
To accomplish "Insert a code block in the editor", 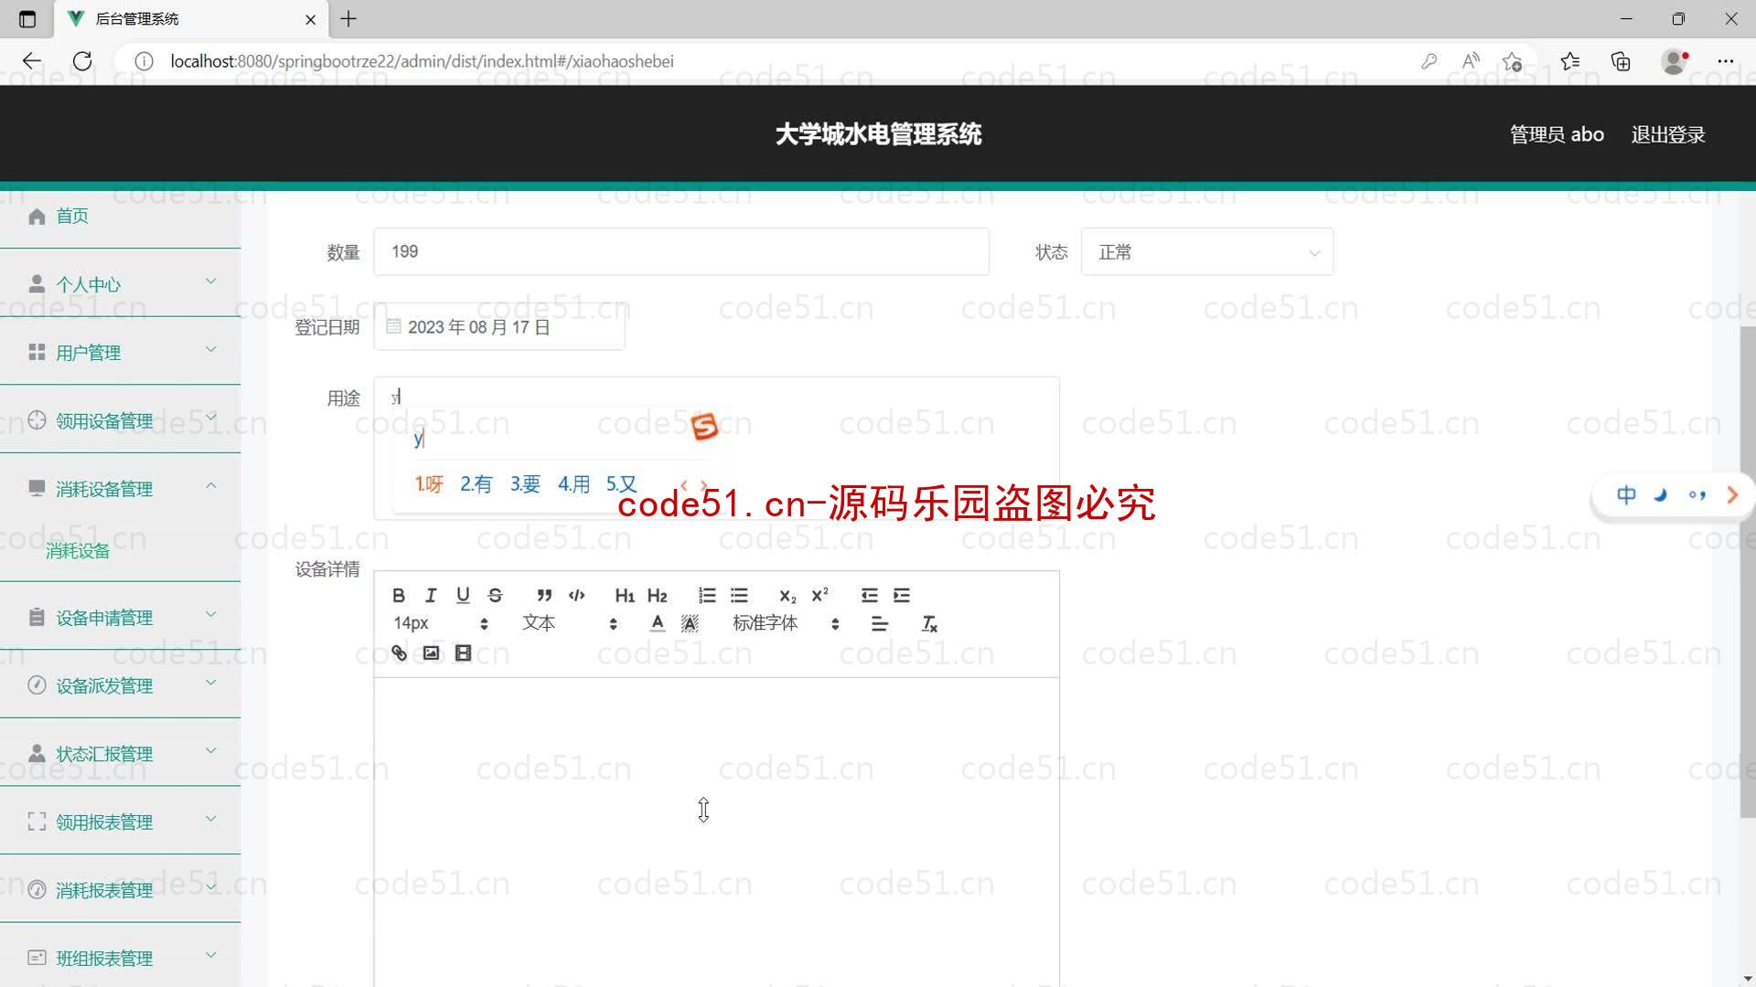I will [576, 595].
